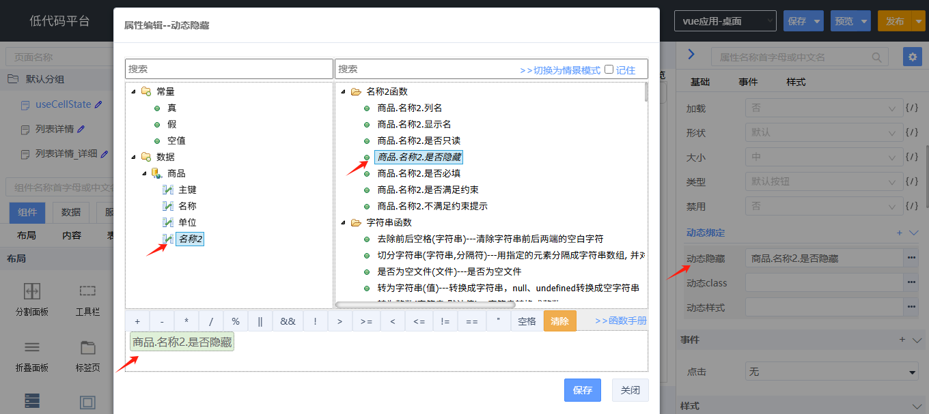The image size is (929, 414).
Task: Select the 标签页 layout component icon
Action: click(x=87, y=347)
